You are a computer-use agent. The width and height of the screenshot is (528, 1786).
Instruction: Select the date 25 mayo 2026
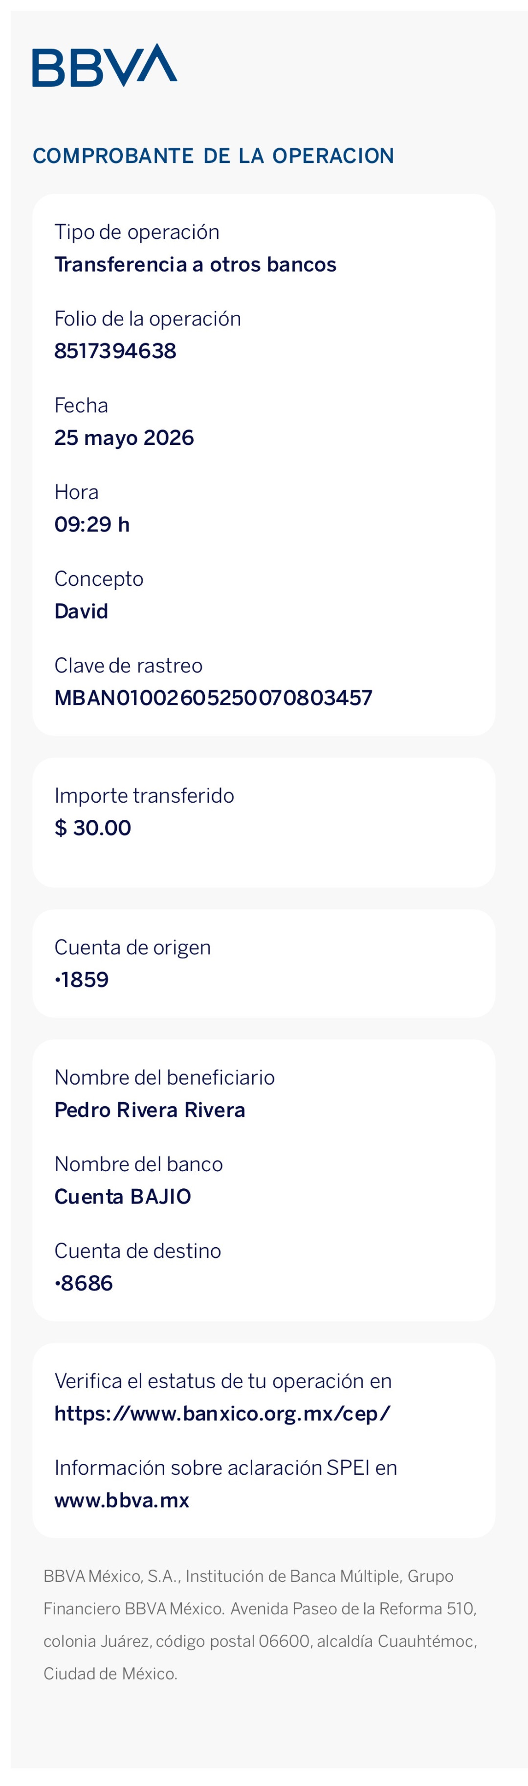124,438
